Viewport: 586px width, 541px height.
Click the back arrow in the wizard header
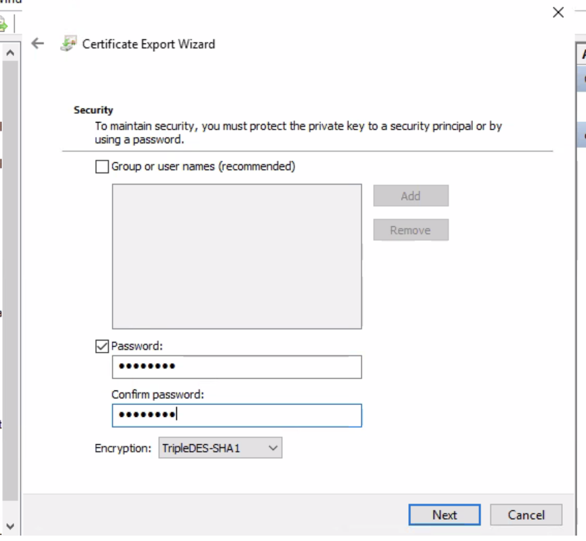38,44
